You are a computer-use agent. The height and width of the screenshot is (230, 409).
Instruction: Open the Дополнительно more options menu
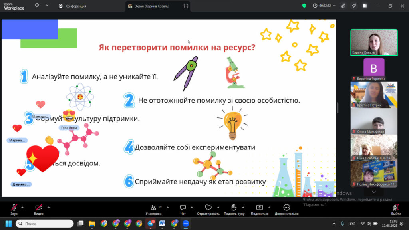point(286,209)
